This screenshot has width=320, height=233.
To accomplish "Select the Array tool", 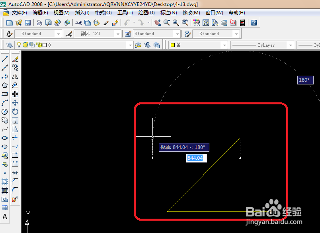I will [x=15, y=94].
